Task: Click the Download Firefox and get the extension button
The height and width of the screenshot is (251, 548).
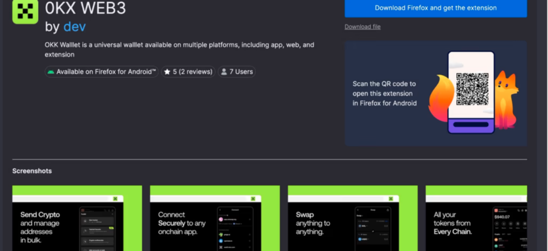Action: [436, 8]
